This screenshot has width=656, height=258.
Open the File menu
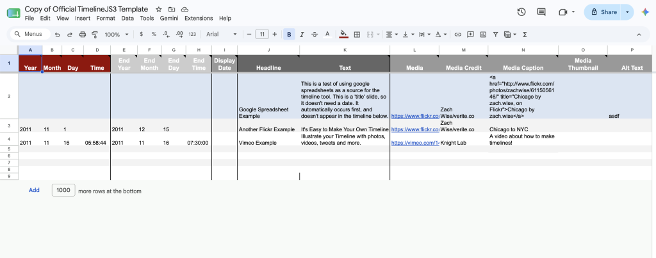(x=29, y=19)
